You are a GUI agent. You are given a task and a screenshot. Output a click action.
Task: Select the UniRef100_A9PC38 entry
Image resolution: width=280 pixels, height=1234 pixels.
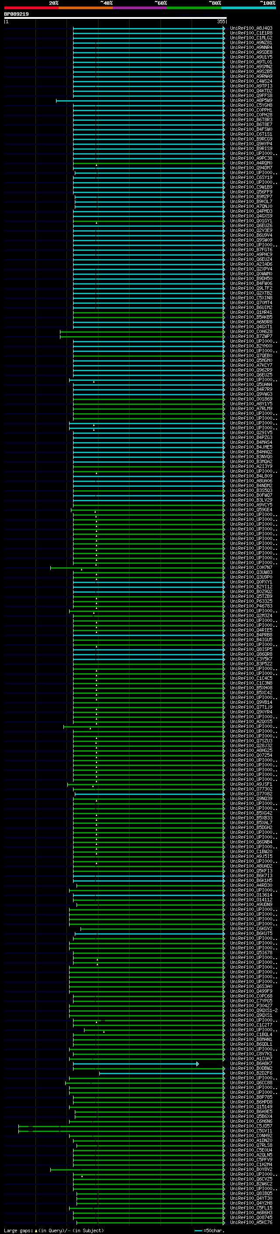pyautogui.click(x=251, y=158)
